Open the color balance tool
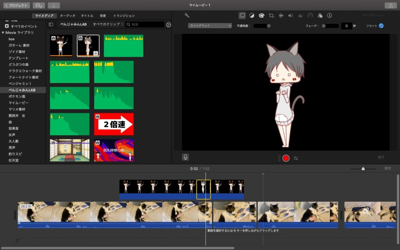 click(x=252, y=16)
